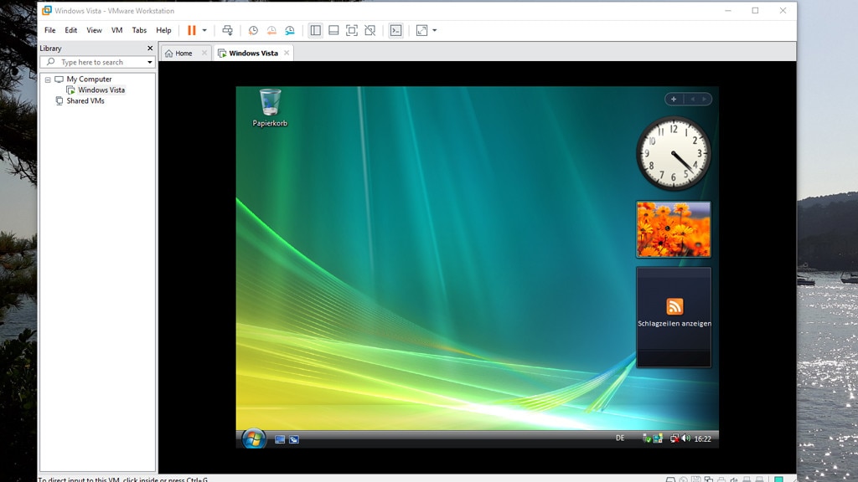The image size is (858, 482).
Task: Open the snapshot manager
Action: (x=289, y=31)
